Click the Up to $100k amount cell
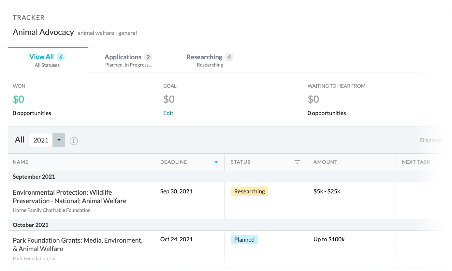The width and height of the screenshot is (452, 271). click(x=329, y=239)
